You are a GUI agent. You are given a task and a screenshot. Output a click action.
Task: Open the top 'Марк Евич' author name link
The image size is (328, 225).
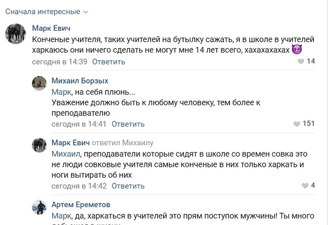pos(52,28)
